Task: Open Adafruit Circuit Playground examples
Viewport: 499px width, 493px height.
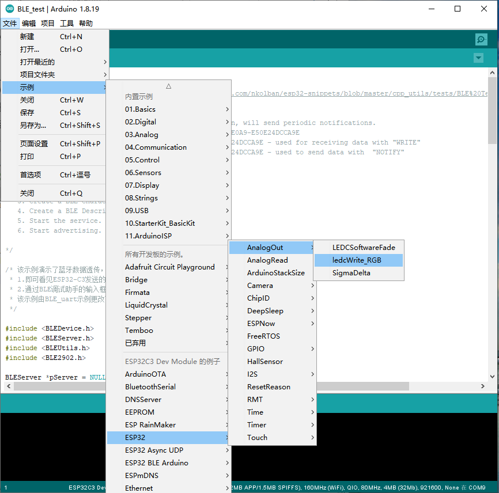Action: [168, 267]
